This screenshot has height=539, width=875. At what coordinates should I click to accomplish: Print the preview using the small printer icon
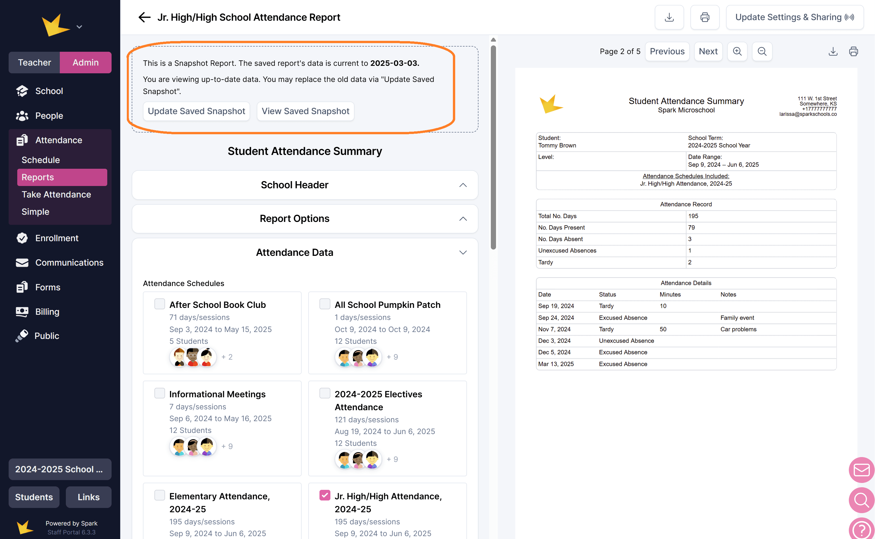[853, 51]
